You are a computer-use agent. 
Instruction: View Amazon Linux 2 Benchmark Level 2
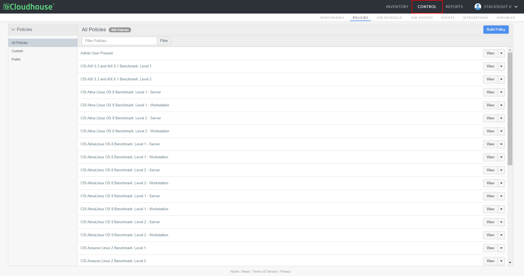(x=490, y=261)
